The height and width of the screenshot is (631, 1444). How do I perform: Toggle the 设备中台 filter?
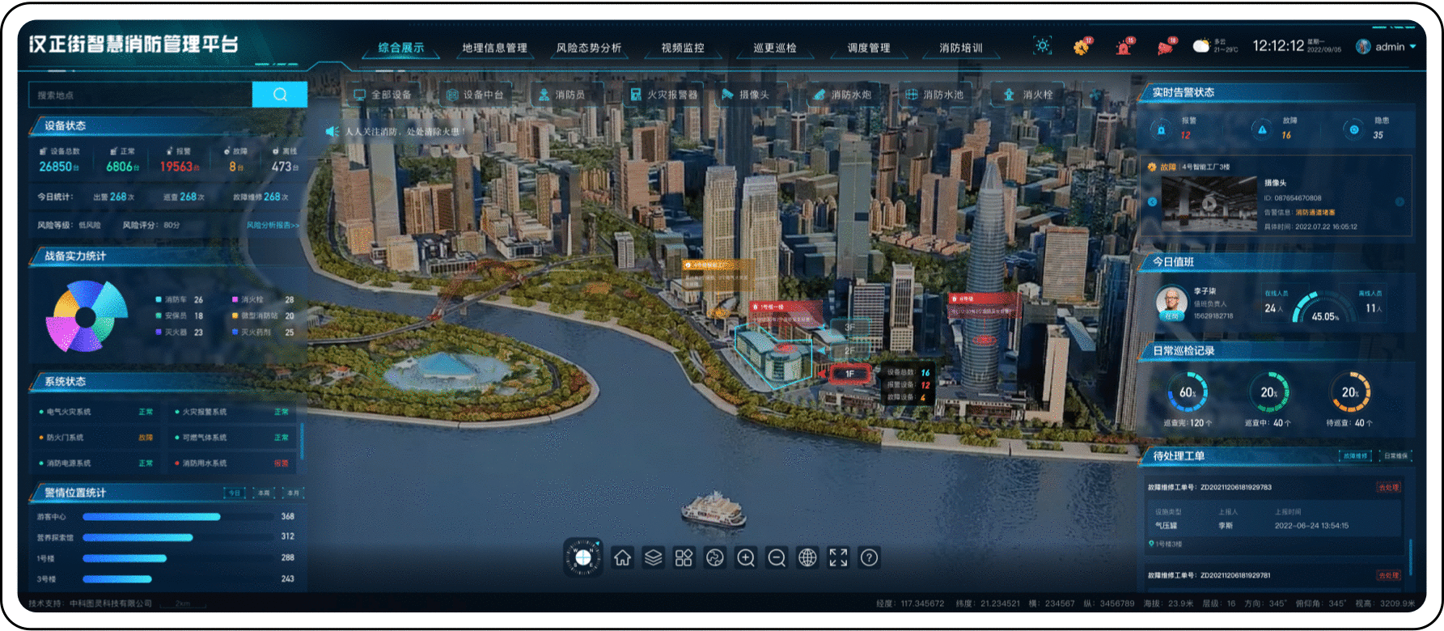(475, 95)
